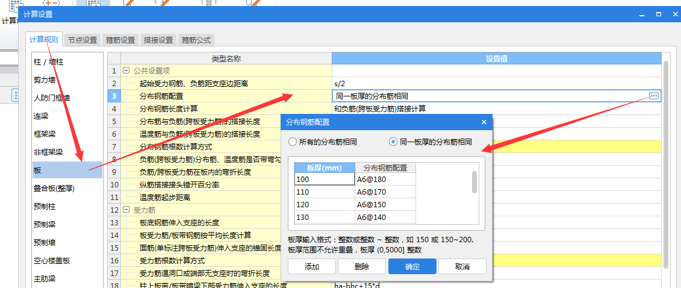Select 预制梁 in component list

(67, 225)
